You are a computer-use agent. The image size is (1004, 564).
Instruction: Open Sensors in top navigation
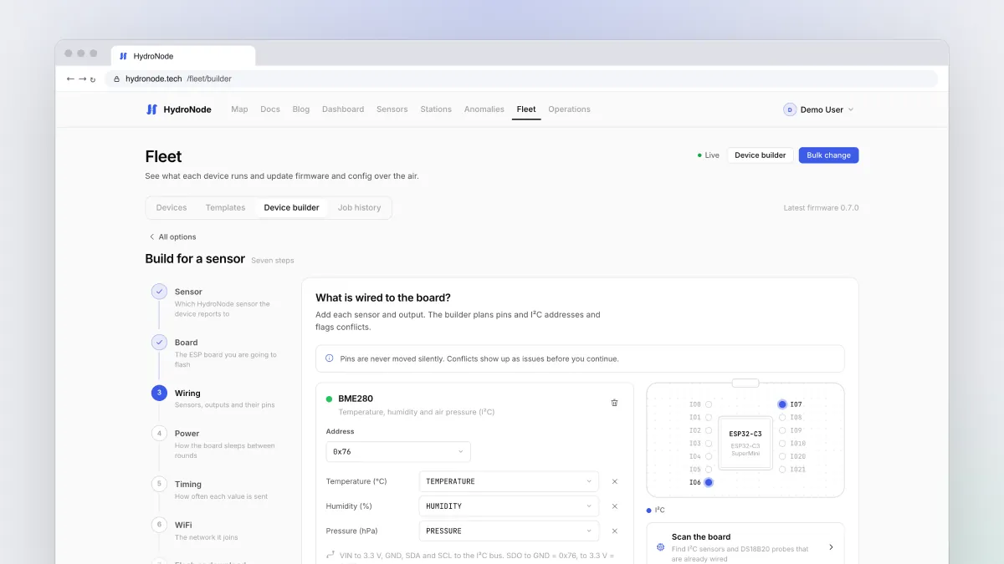pos(392,109)
